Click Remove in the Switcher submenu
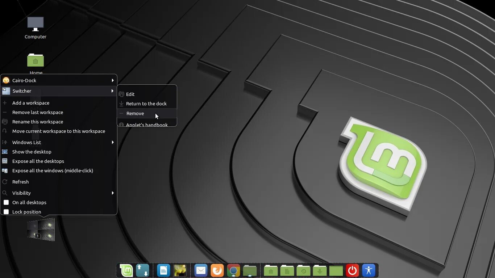The height and width of the screenshot is (278, 495). (147, 113)
